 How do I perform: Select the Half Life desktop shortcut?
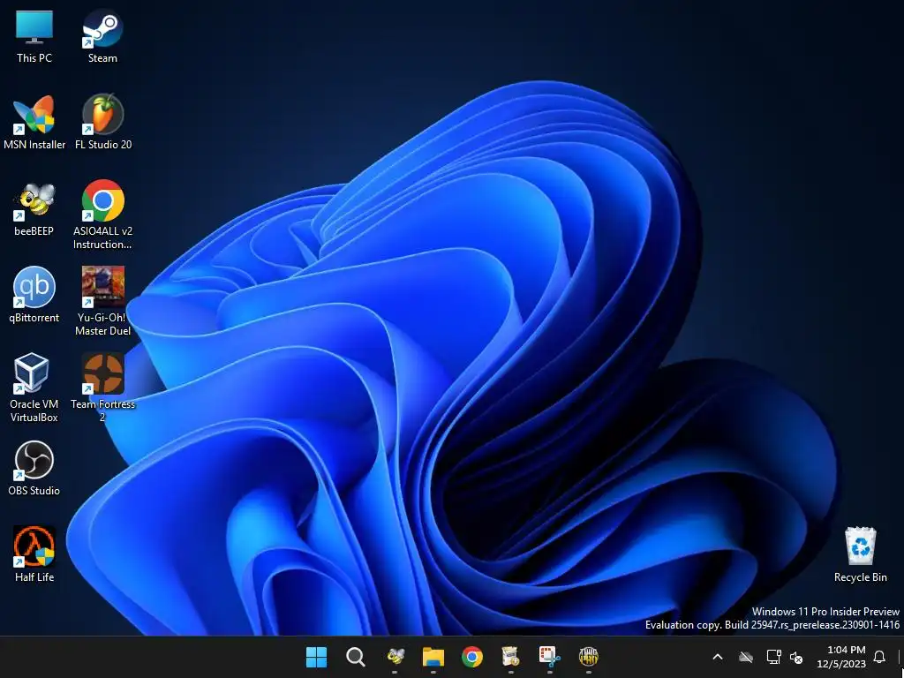pyautogui.click(x=34, y=556)
